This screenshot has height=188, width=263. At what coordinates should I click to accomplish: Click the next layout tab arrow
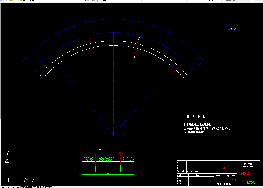pos(13,187)
